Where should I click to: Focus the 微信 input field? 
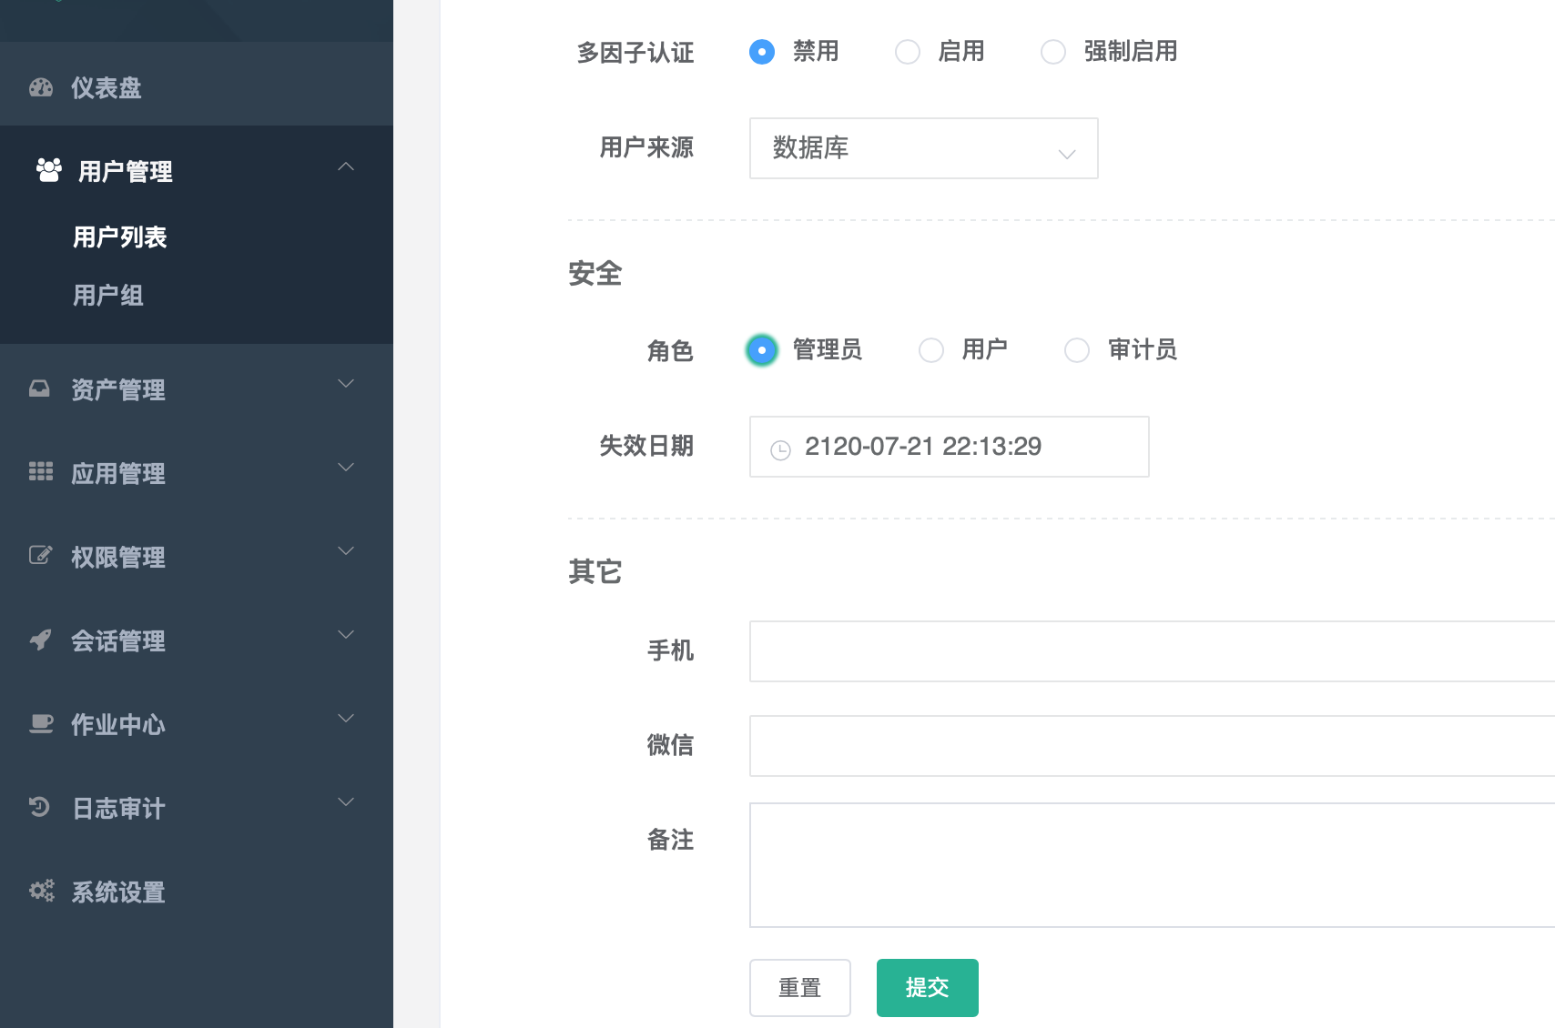click(1152, 746)
